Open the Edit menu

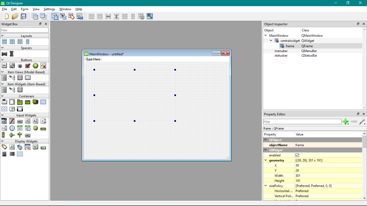coord(14,9)
